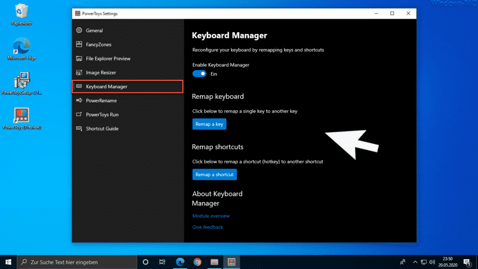Click the Image Resizer icon
The image size is (478, 269).
[x=79, y=72]
